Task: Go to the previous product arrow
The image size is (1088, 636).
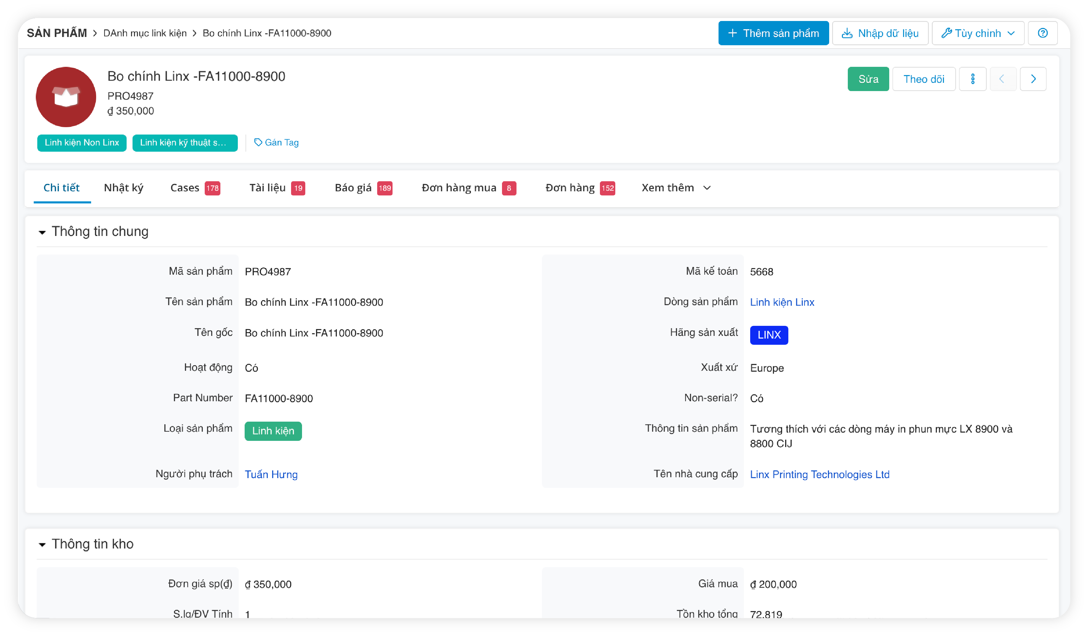Action: click(1002, 79)
